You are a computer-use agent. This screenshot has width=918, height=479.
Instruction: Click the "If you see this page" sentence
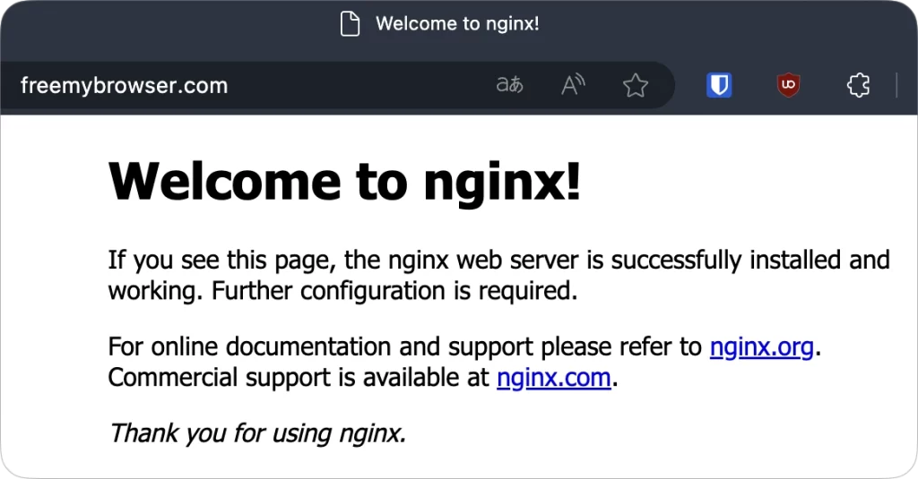pos(222,261)
